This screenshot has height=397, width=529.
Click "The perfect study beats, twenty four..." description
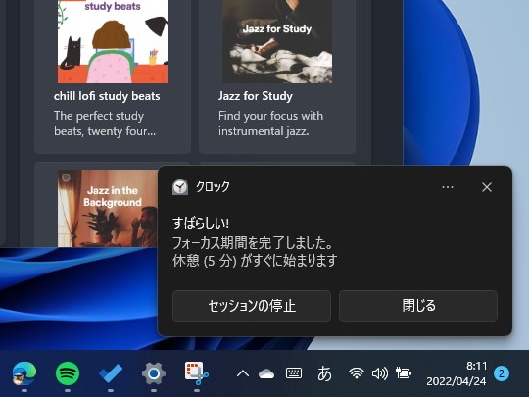pos(105,124)
